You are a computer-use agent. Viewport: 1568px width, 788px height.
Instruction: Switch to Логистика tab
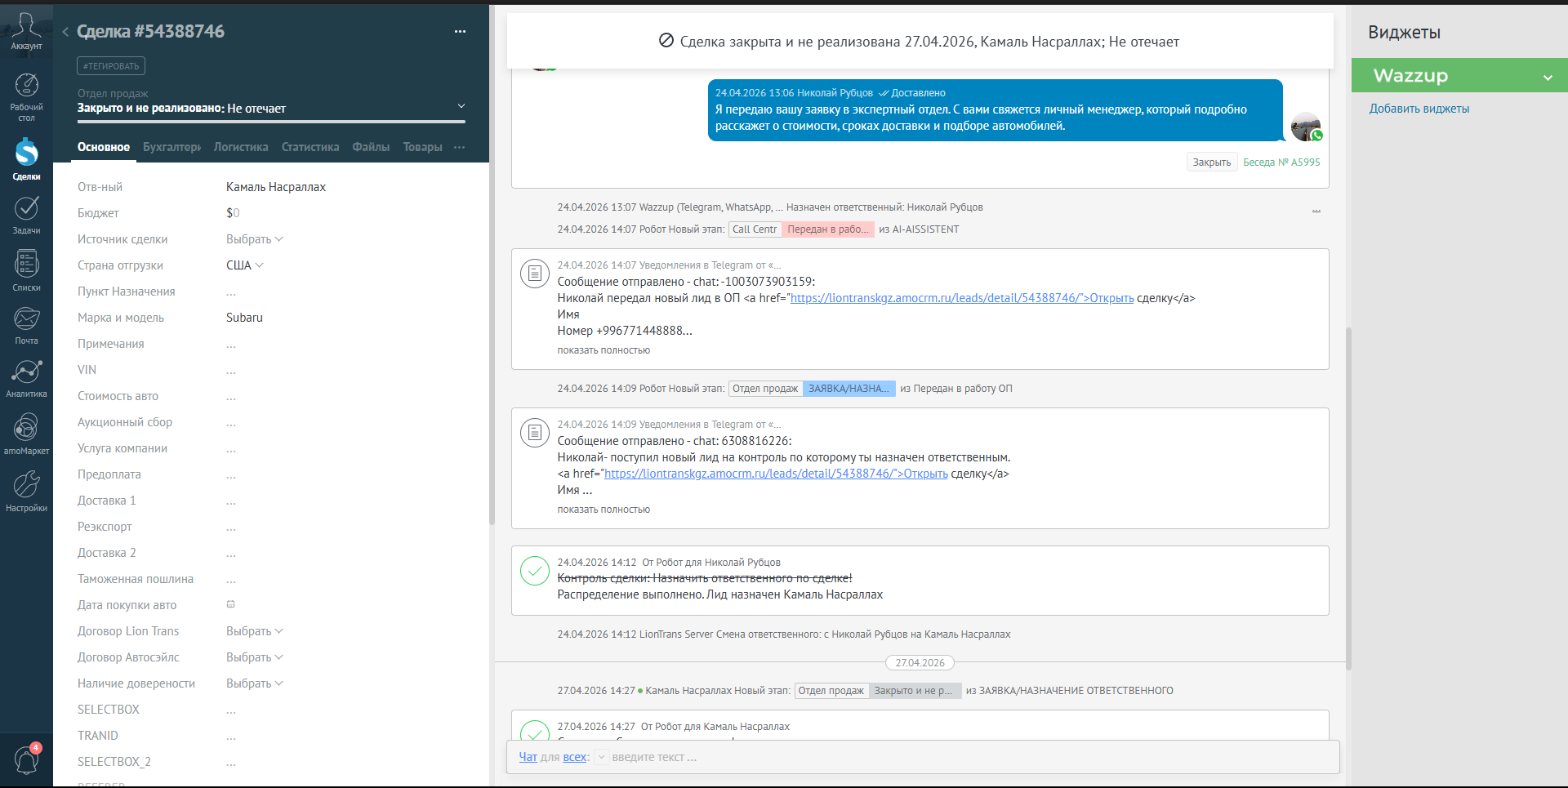click(241, 147)
